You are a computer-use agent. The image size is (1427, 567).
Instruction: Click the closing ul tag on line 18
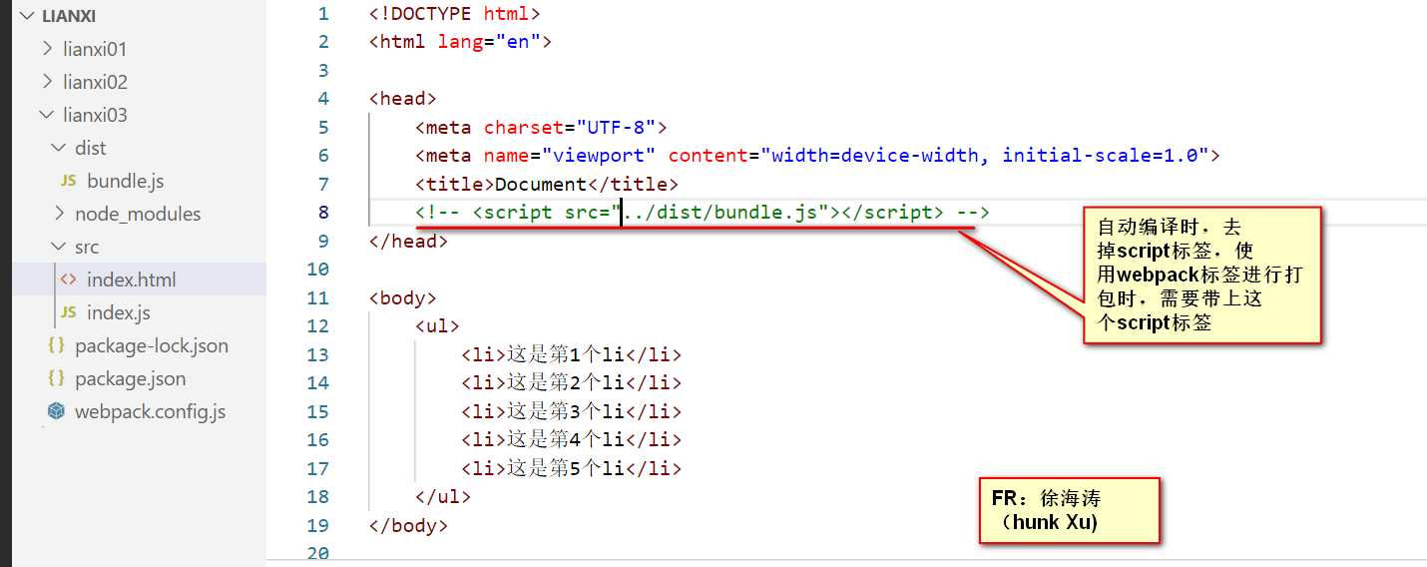coord(443,496)
